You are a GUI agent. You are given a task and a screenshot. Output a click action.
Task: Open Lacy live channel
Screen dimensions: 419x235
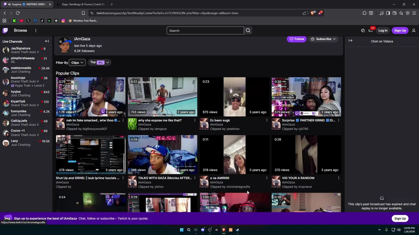[26, 143]
